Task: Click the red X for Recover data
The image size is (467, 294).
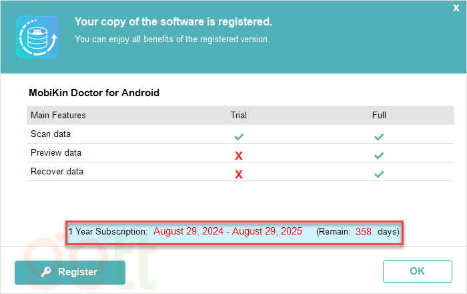Action: coord(239,174)
